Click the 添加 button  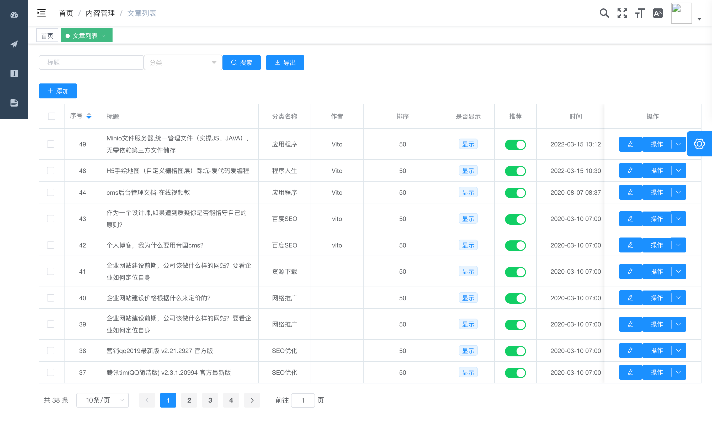pyautogui.click(x=58, y=91)
